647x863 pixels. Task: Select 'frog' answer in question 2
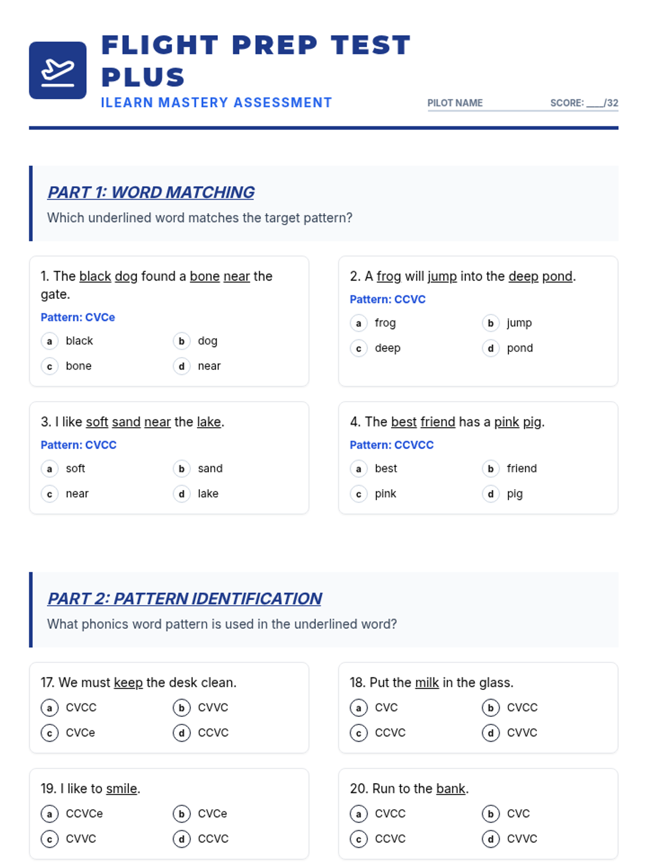click(359, 323)
